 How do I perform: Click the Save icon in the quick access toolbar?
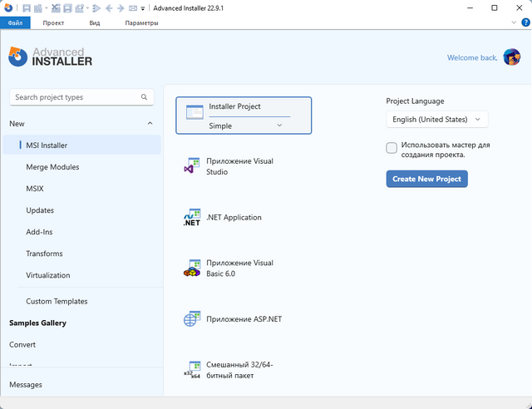click(27, 8)
